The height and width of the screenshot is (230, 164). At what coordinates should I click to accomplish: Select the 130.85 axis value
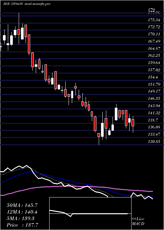[x=154, y=142]
